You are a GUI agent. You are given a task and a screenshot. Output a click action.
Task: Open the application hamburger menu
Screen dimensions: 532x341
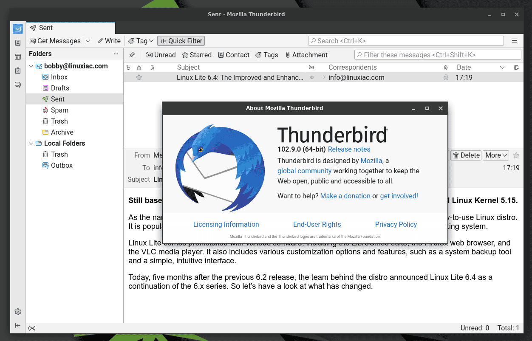[515, 40]
